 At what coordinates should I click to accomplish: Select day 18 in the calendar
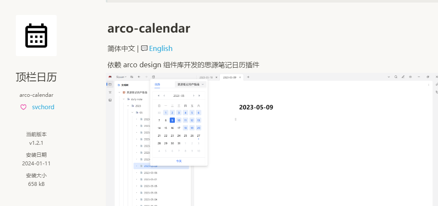186,128
